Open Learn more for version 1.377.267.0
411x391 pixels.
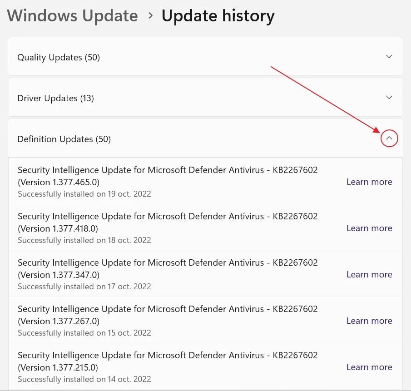(369, 321)
